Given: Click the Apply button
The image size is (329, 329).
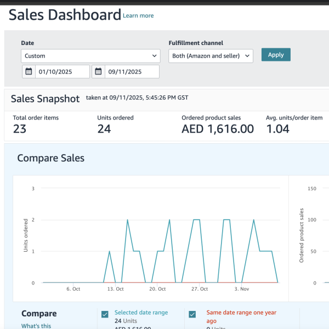Looking at the screenshot, I should [276, 55].
